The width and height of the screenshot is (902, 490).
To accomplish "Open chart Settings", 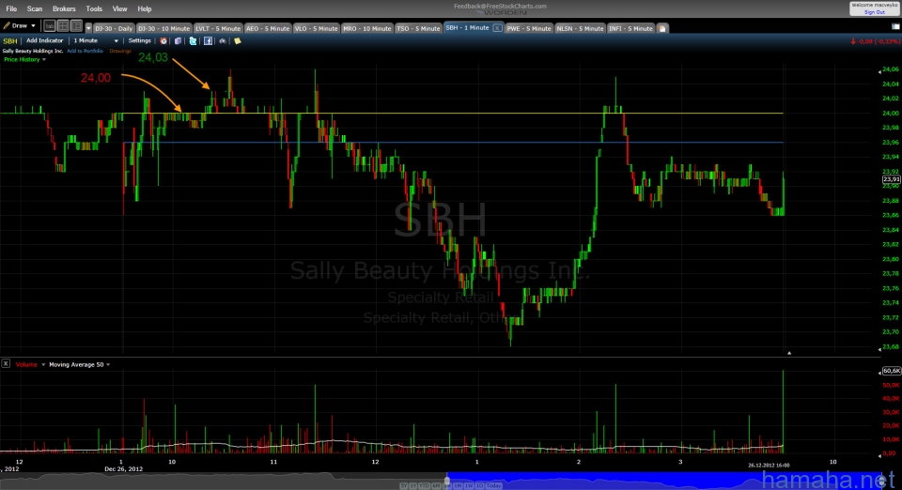I will click(x=139, y=40).
